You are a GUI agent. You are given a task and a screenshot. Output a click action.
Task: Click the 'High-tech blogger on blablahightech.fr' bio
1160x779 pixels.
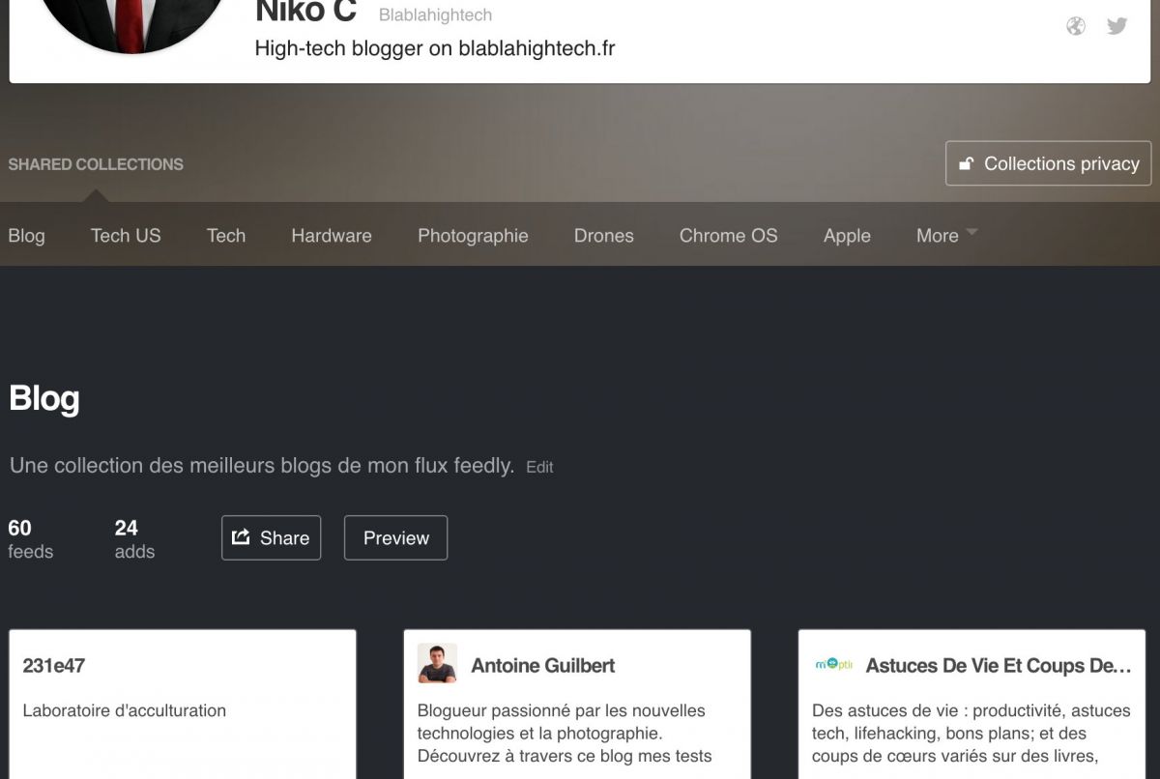click(x=435, y=48)
